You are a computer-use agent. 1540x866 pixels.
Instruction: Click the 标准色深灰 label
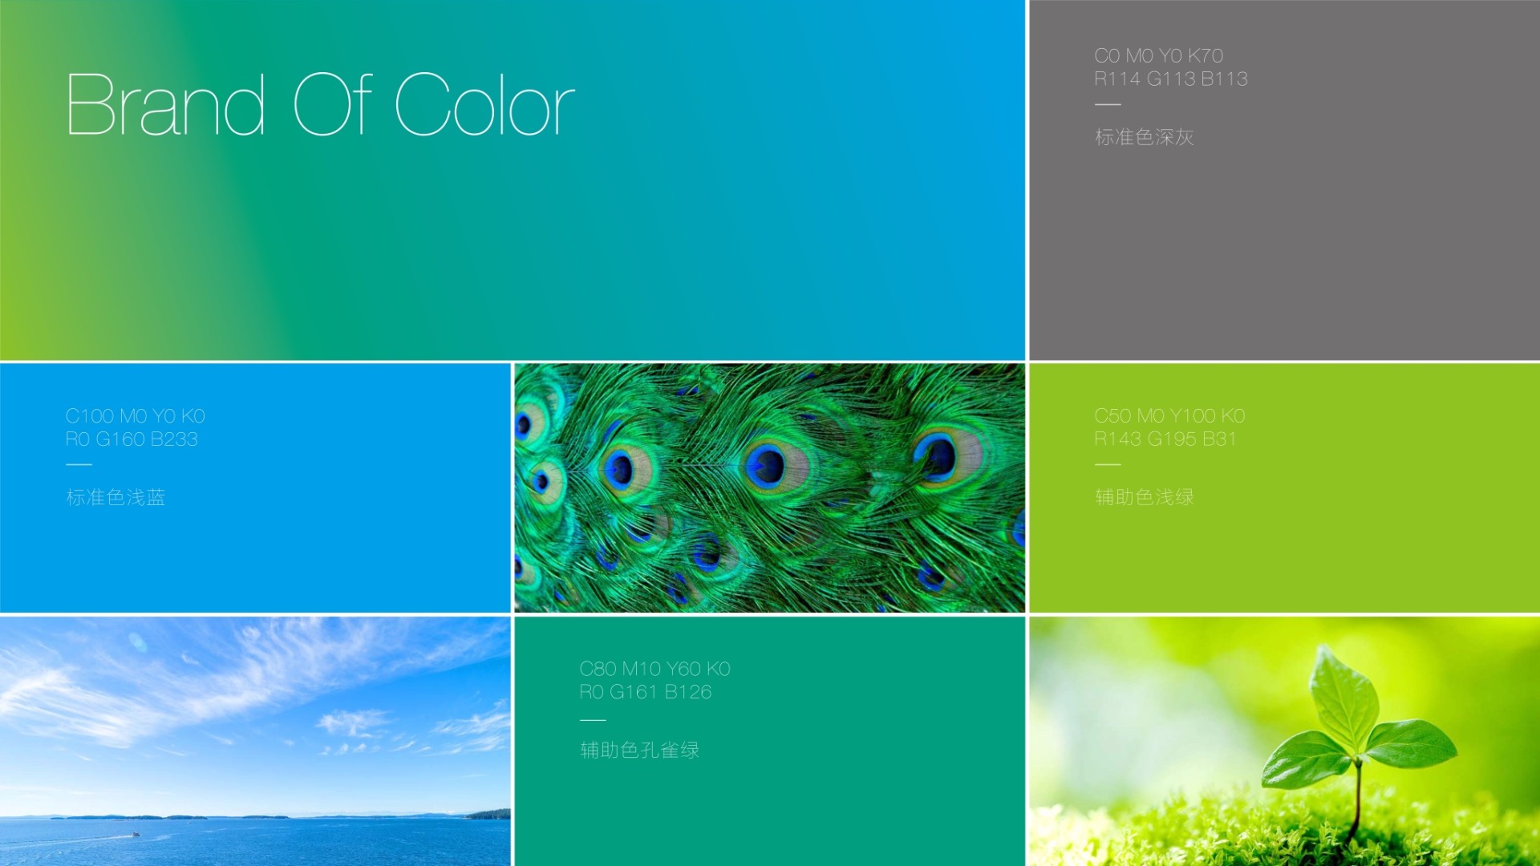pos(1145,137)
